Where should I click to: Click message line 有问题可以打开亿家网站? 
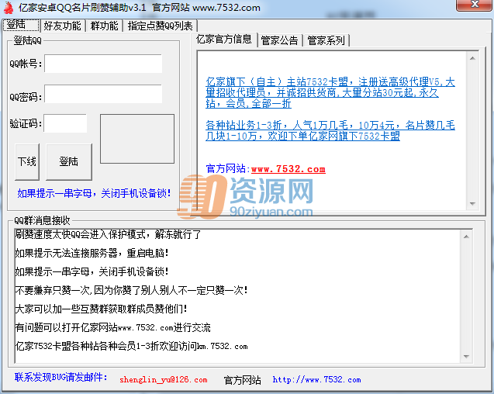112,328
